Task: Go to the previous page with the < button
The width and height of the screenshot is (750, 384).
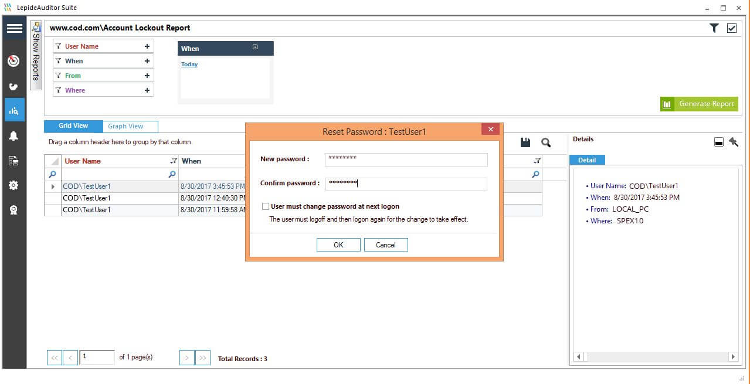Action: click(70, 358)
